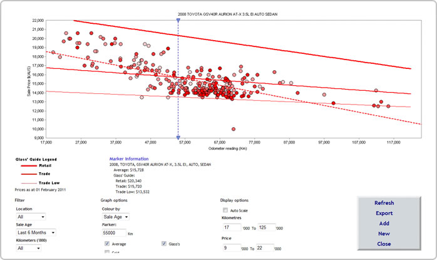Click the Close button in panel
Image resolution: width=437 pixels, height=260 pixels.
click(x=384, y=244)
